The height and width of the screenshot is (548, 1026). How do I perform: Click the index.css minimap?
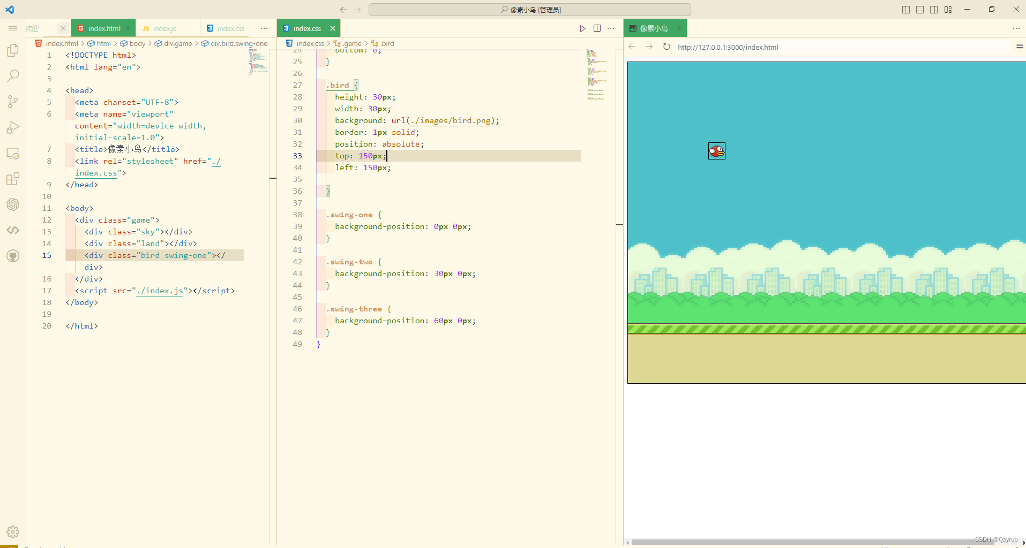[596, 75]
